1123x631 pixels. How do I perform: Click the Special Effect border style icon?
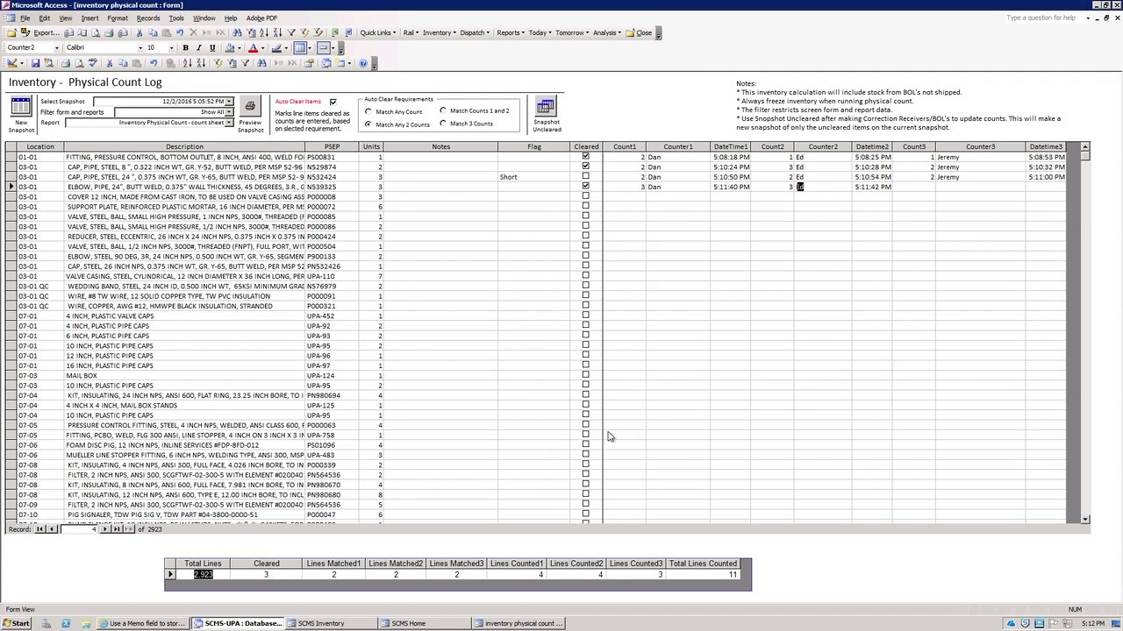pyautogui.click(x=324, y=47)
